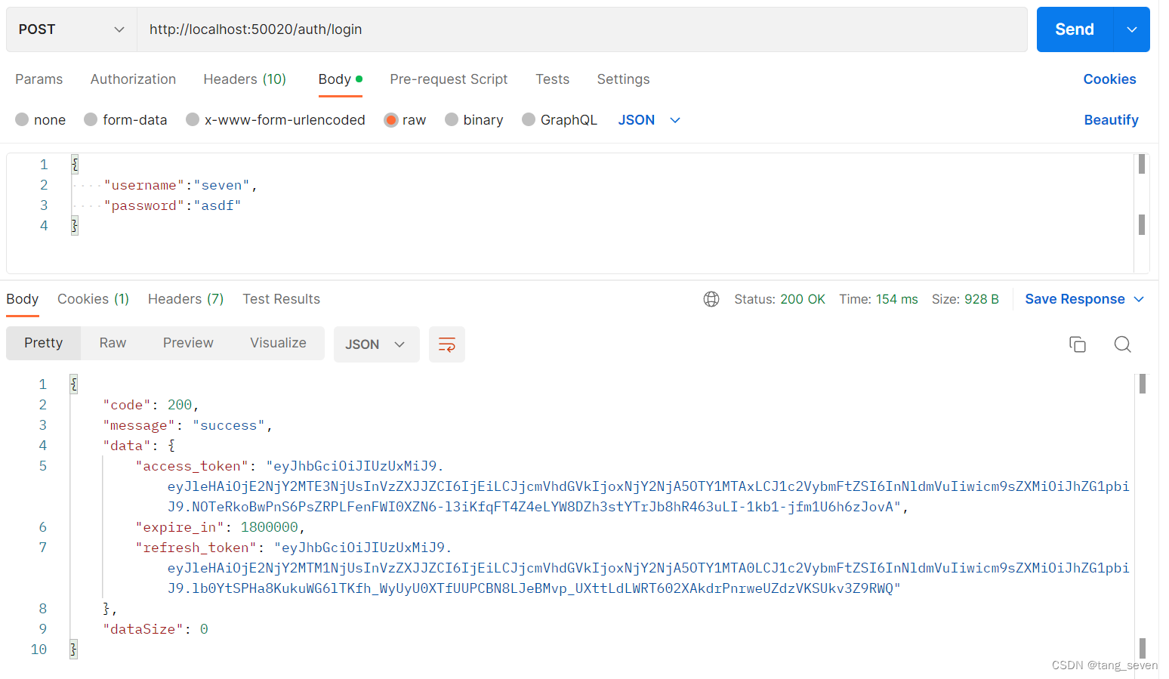
Task: Click the network globe icon near Status
Action: (x=711, y=298)
